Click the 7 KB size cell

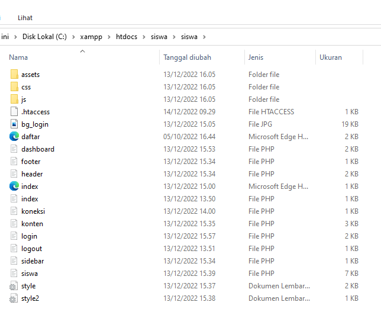351,273
